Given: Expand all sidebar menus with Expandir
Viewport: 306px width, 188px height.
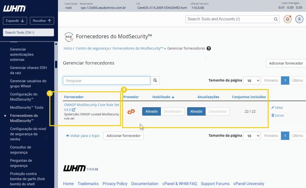Looking at the screenshot, I should click(x=15, y=21).
